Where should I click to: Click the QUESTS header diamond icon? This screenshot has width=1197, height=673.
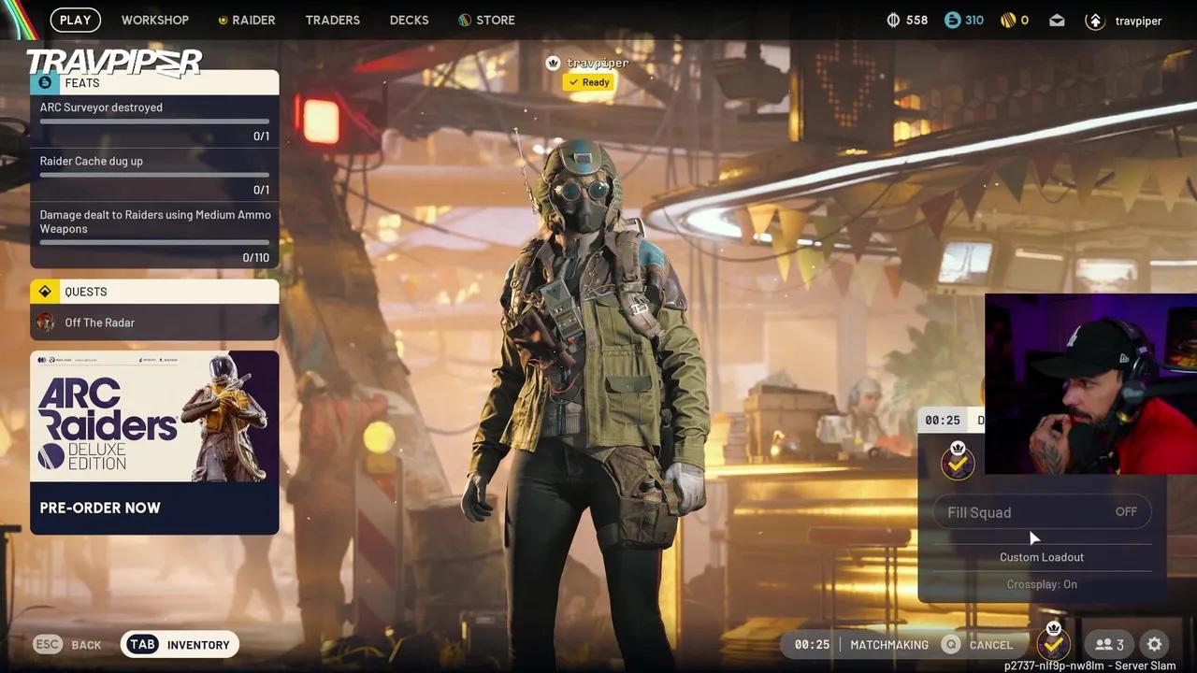45,292
